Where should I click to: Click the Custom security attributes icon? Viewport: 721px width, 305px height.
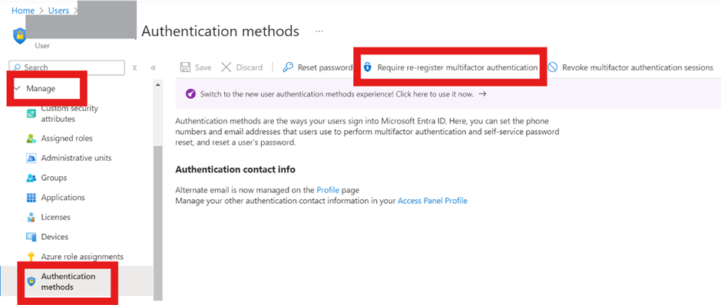pyautogui.click(x=31, y=113)
